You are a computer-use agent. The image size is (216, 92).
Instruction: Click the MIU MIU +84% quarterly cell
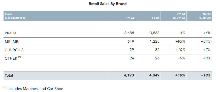(206, 41)
